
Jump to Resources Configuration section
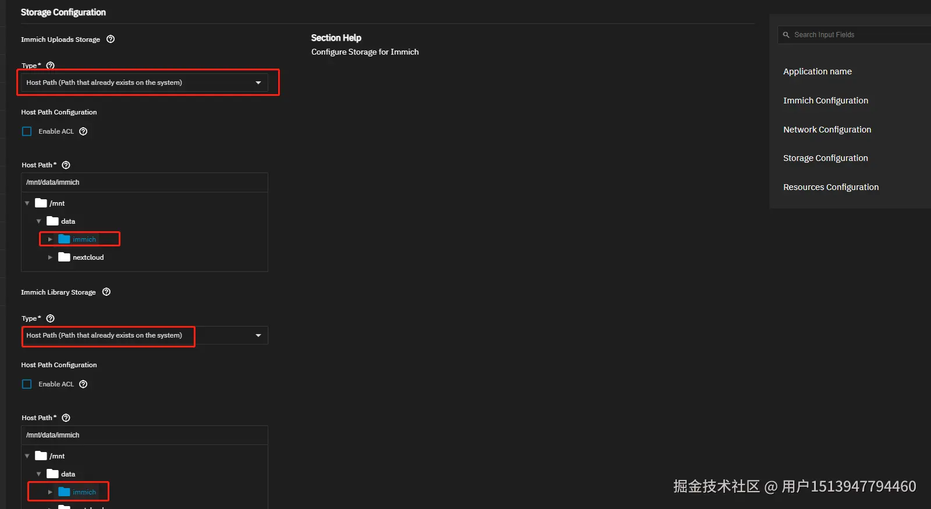831,187
